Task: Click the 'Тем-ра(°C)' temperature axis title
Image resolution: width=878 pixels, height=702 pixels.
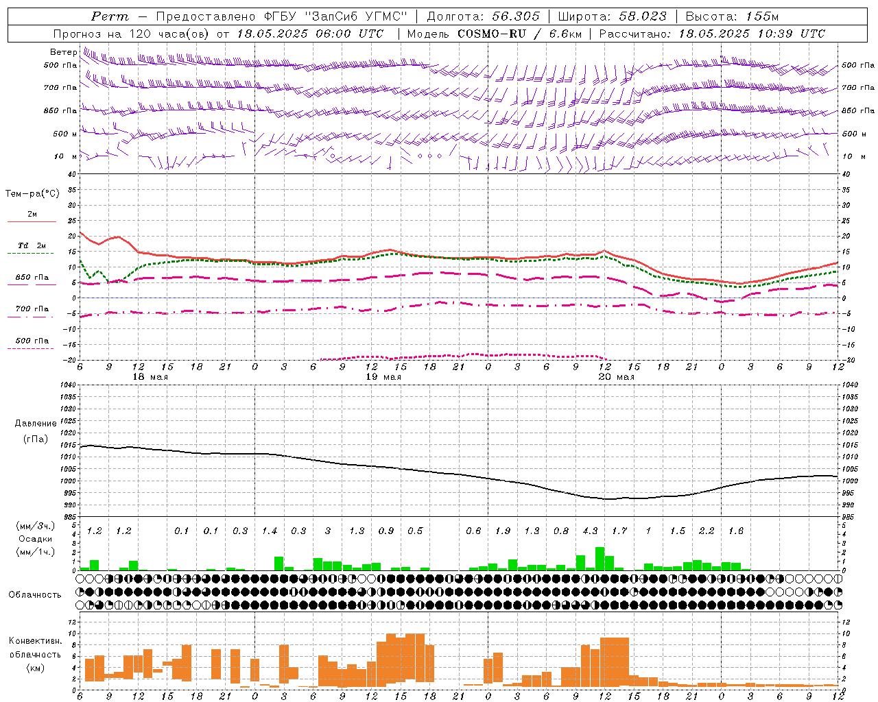Action: point(32,194)
